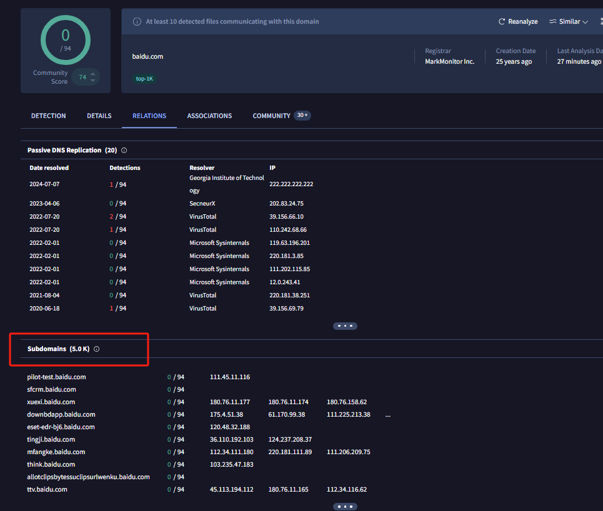This screenshot has height=511, width=603.
Task: Open subdomain mfangke.baidu.com
Action: point(56,452)
